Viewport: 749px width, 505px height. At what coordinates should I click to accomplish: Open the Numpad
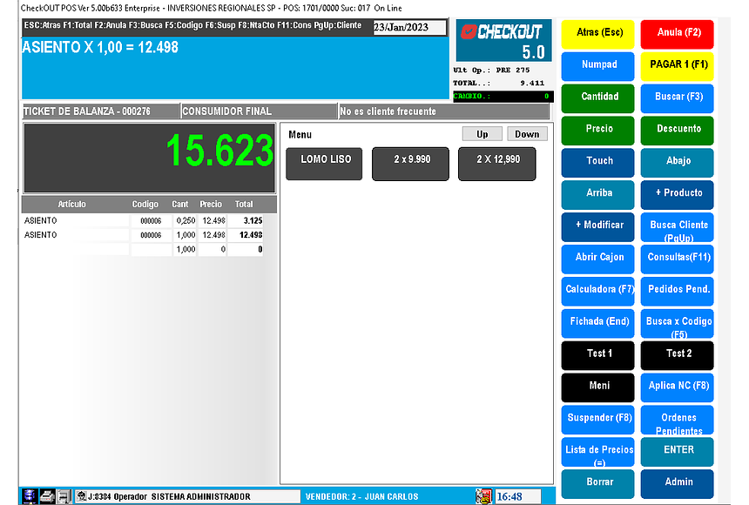pos(599,65)
